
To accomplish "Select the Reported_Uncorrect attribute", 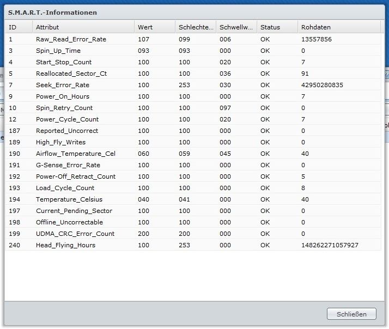I will 67,131.
